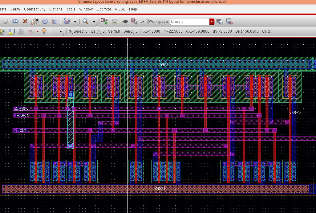Open Edit Properties info icon

point(45,21)
